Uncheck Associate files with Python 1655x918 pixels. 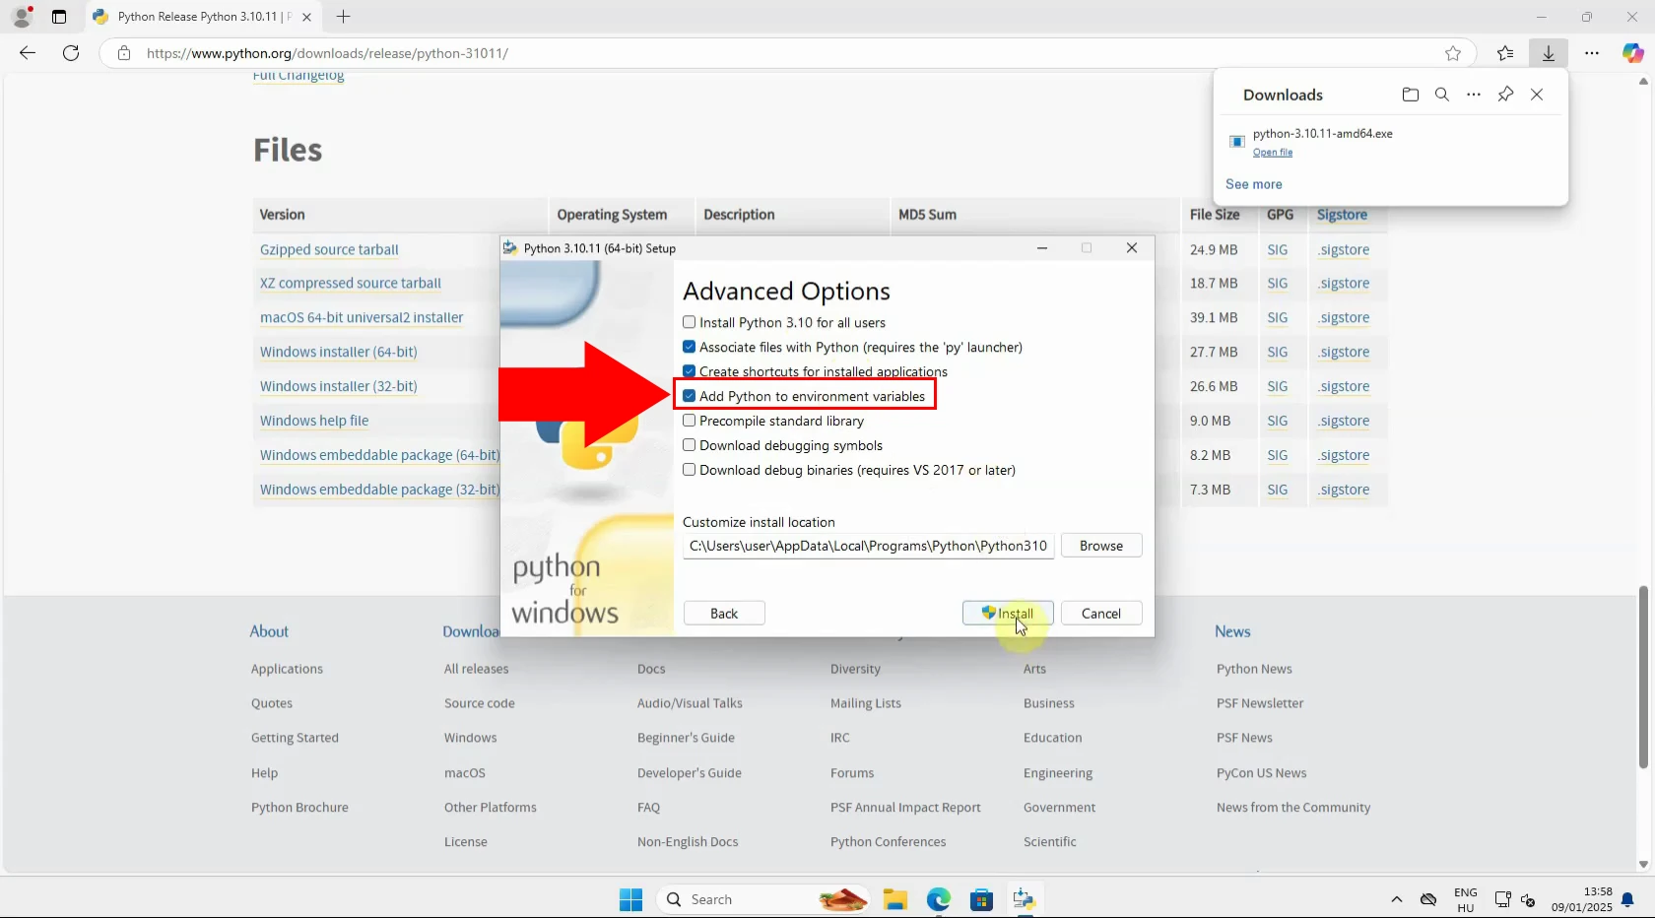[690, 347]
